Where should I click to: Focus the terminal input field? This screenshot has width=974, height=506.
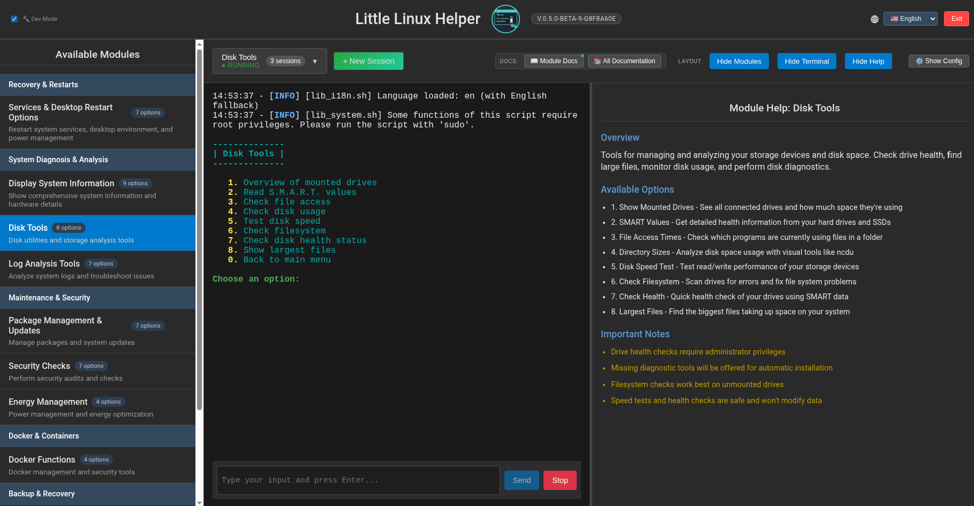(x=358, y=480)
